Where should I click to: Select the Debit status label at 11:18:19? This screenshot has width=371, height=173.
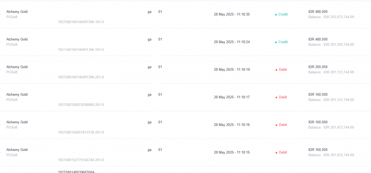coord(283,70)
